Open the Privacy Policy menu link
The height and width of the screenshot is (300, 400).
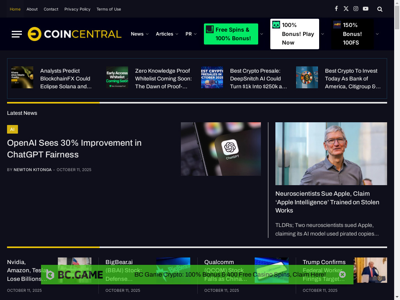[77, 9]
